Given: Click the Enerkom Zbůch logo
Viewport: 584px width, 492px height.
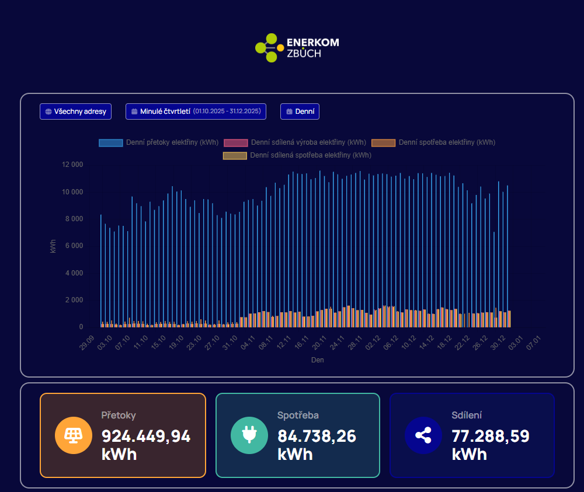Looking at the screenshot, I should [297, 47].
